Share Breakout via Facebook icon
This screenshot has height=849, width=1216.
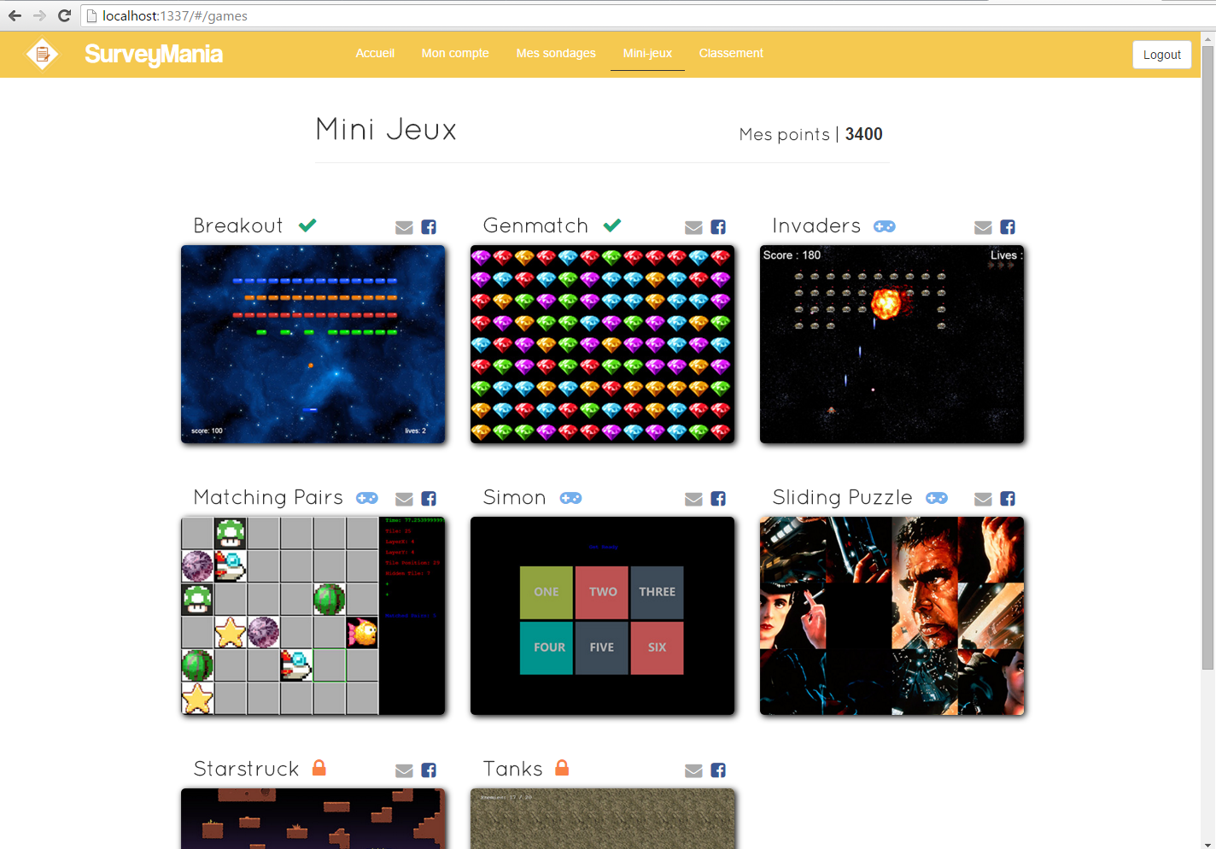point(429,227)
